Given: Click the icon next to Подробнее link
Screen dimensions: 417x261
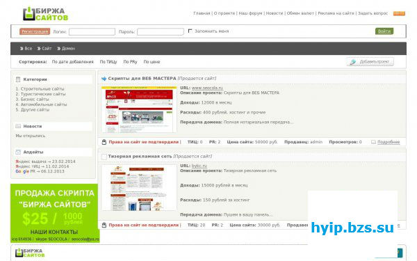Looking at the screenshot, I should click(x=373, y=142).
